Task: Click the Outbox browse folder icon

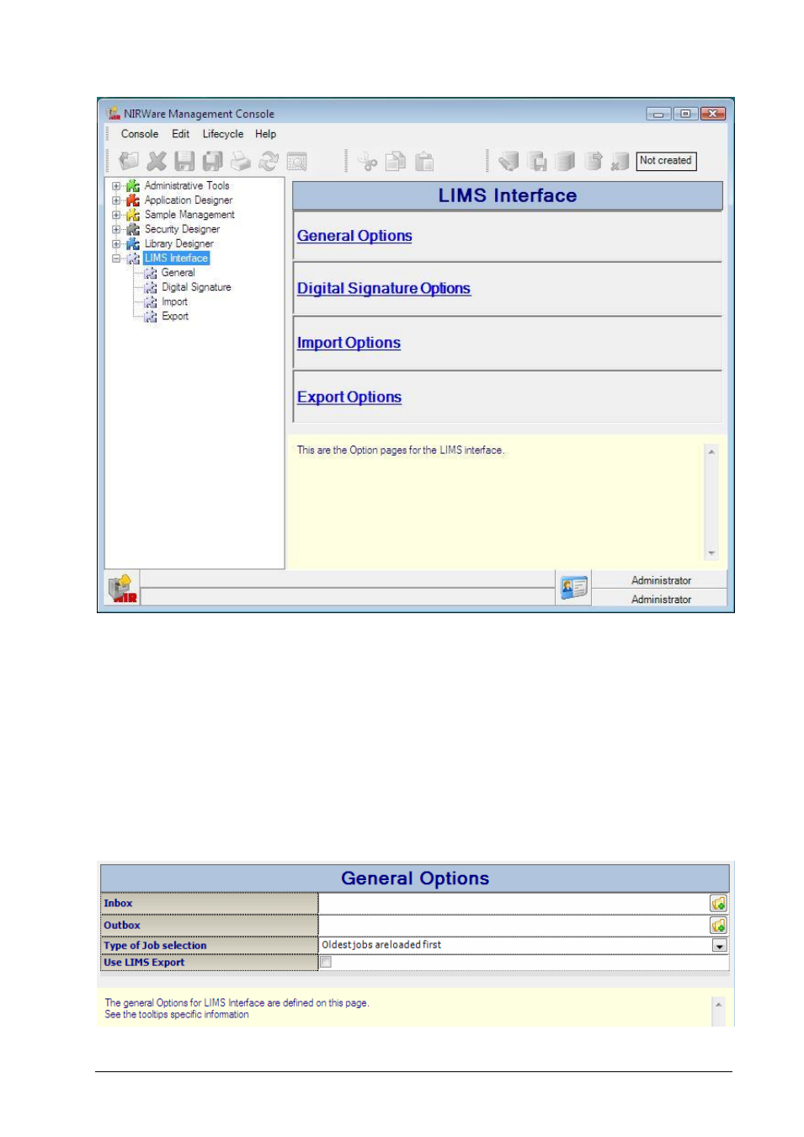Action: [x=718, y=925]
